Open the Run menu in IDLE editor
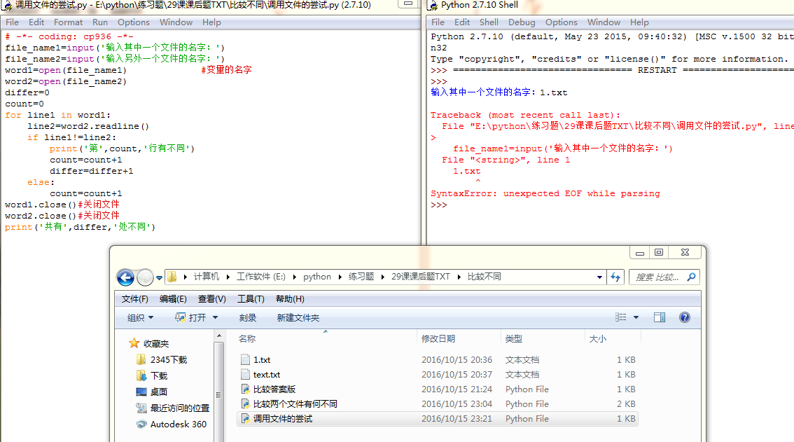794x442 pixels. [x=100, y=22]
